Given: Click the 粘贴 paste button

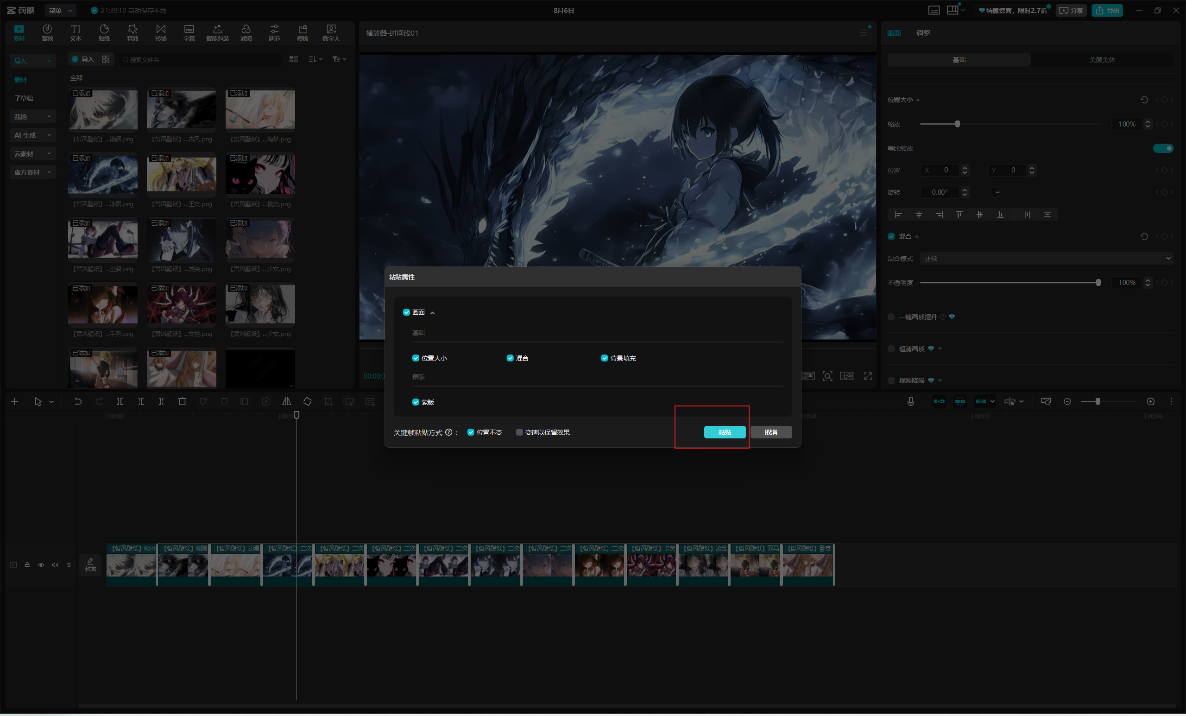Looking at the screenshot, I should tap(725, 432).
